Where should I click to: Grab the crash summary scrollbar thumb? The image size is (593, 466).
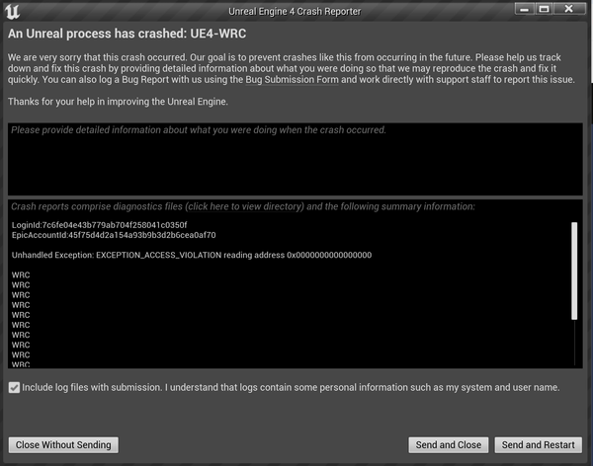[x=574, y=271]
